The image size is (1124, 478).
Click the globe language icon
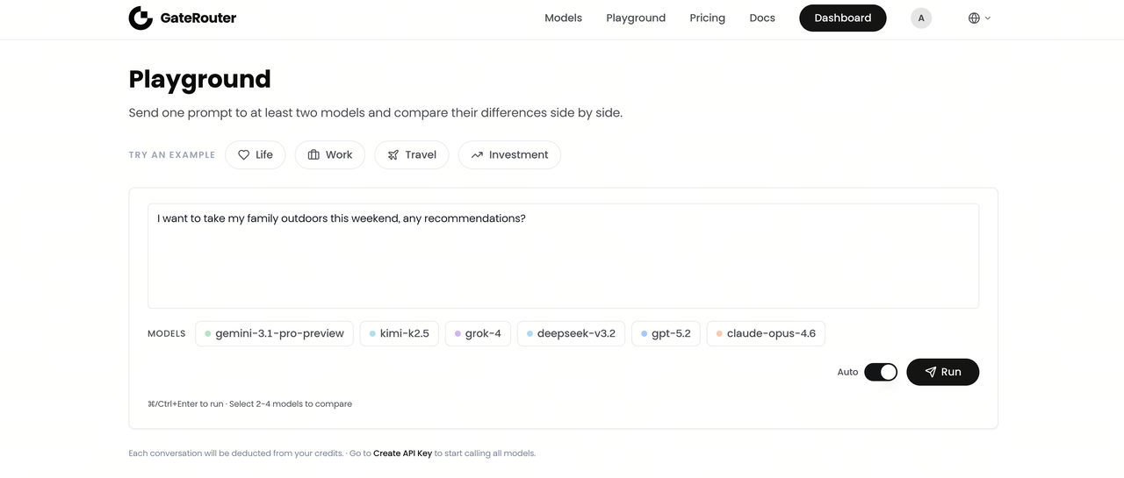[974, 18]
